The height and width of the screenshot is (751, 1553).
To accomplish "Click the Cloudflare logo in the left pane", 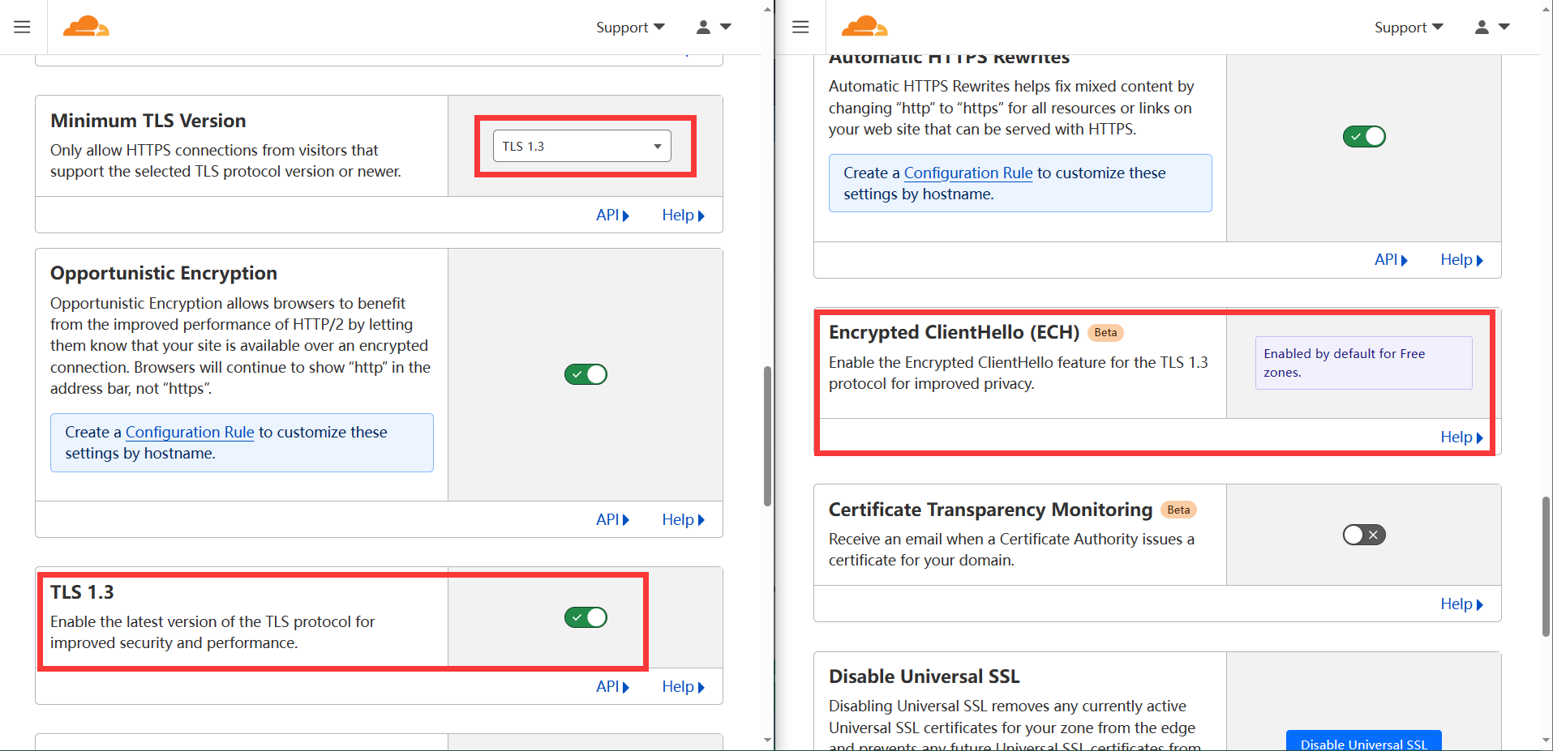I will pos(85,26).
